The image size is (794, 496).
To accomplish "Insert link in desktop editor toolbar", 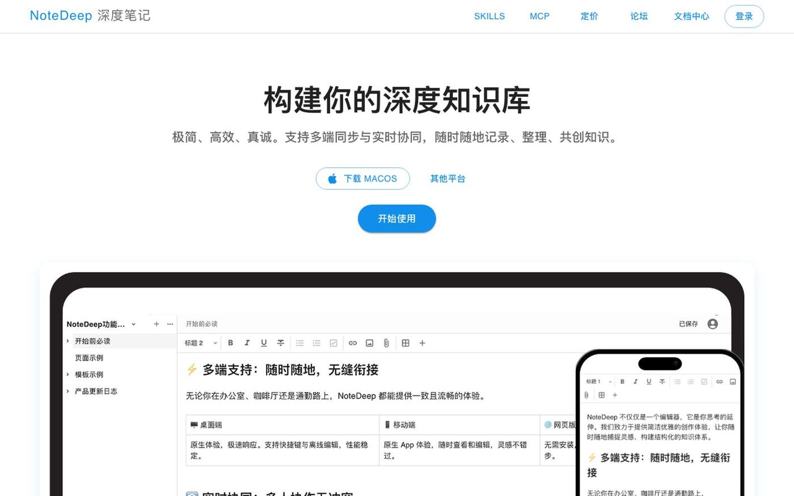I will [353, 343].
